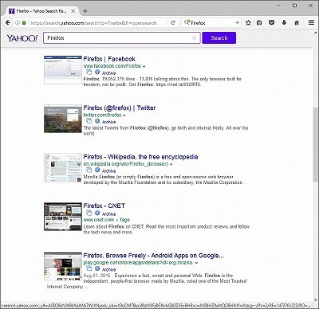
Task: Expand dropdown arrow next to facebook.com URL
Action: pos(144,66)
